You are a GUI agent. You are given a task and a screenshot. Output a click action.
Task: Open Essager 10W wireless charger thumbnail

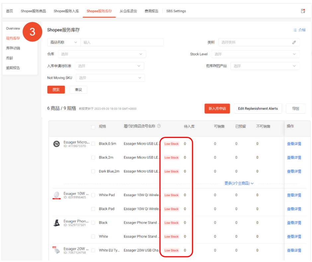tap(56, 195)
